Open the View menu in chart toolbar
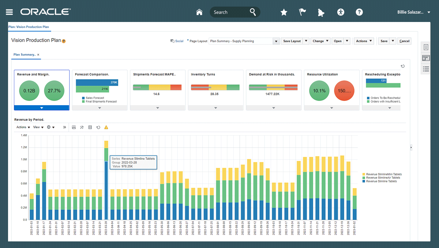The width and height of the screenshot is (439, 248). click(38, 127)
